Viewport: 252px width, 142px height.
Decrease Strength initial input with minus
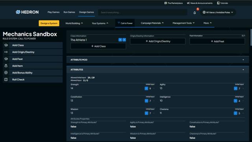coord(146,89)
